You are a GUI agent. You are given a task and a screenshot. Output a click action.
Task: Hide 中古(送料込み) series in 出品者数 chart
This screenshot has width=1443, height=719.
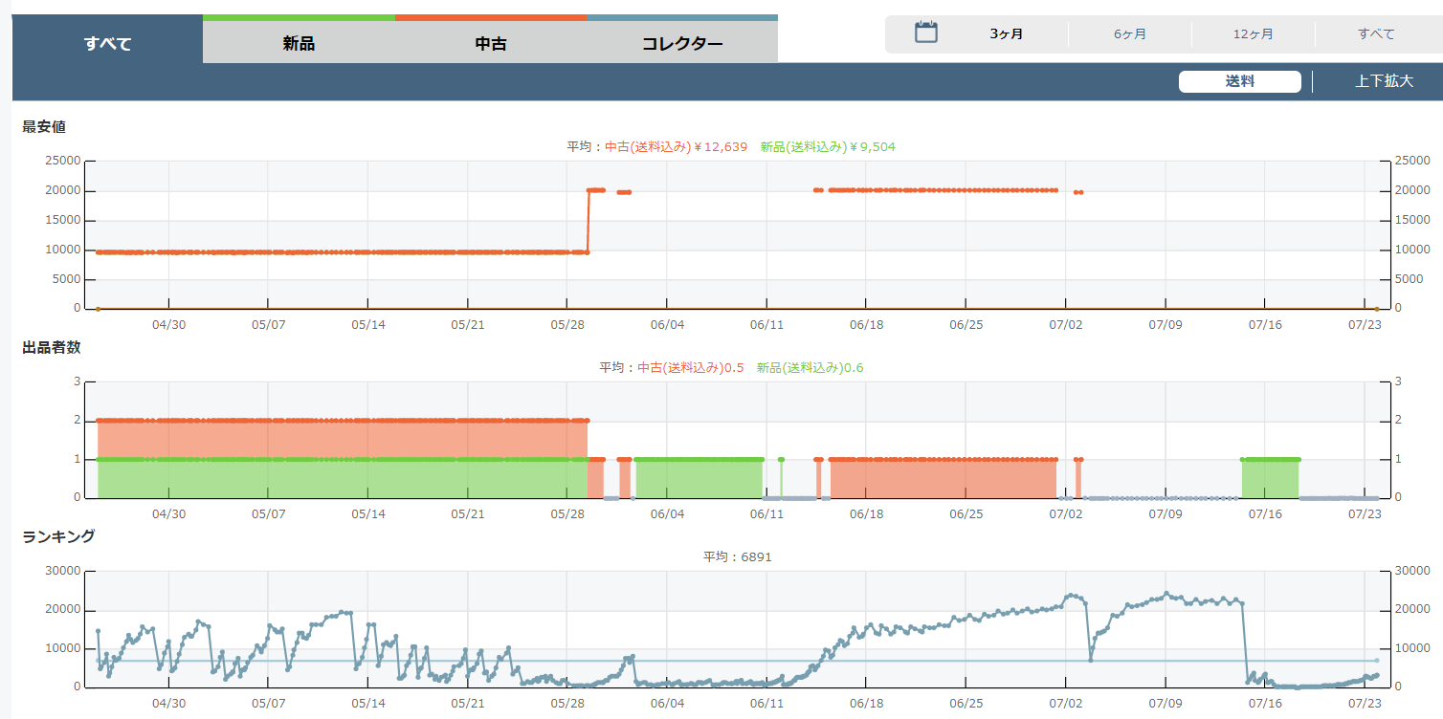tap(690, 367)
